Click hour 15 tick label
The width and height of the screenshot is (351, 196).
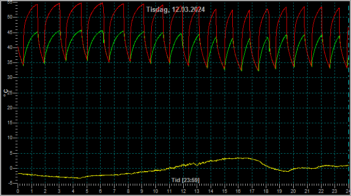225,191
